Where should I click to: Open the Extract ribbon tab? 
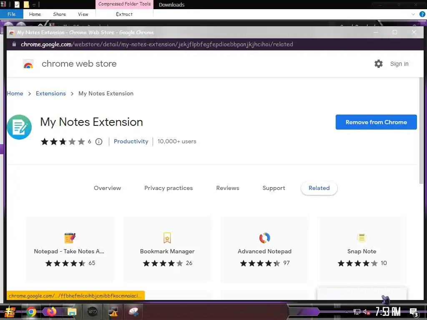point(124,14)
